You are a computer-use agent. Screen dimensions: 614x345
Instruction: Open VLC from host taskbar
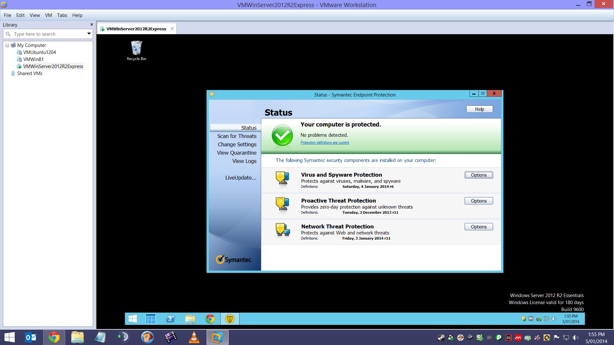[x=194, y=337]
